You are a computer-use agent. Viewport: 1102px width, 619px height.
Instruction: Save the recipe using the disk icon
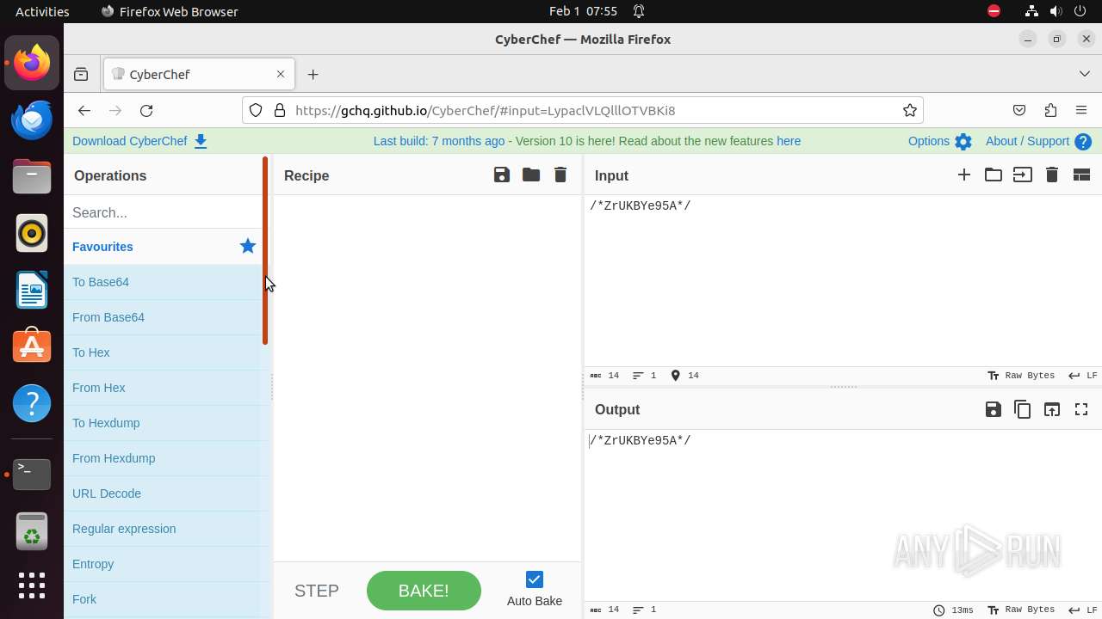pyautogui.click(x=502, y=175)
